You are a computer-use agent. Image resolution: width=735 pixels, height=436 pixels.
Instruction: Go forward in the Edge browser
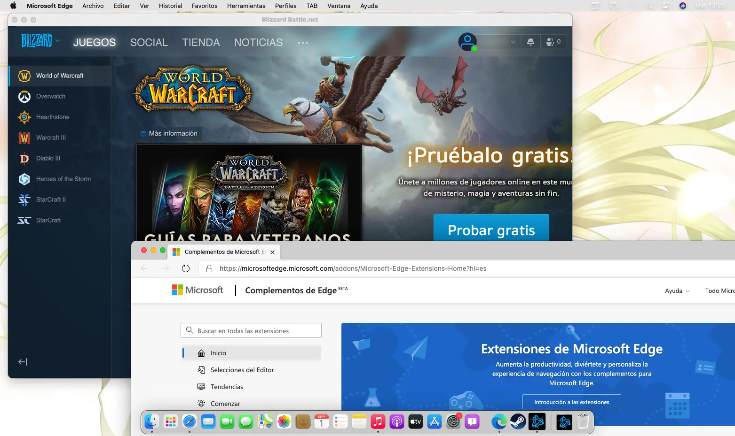point(165,268)
